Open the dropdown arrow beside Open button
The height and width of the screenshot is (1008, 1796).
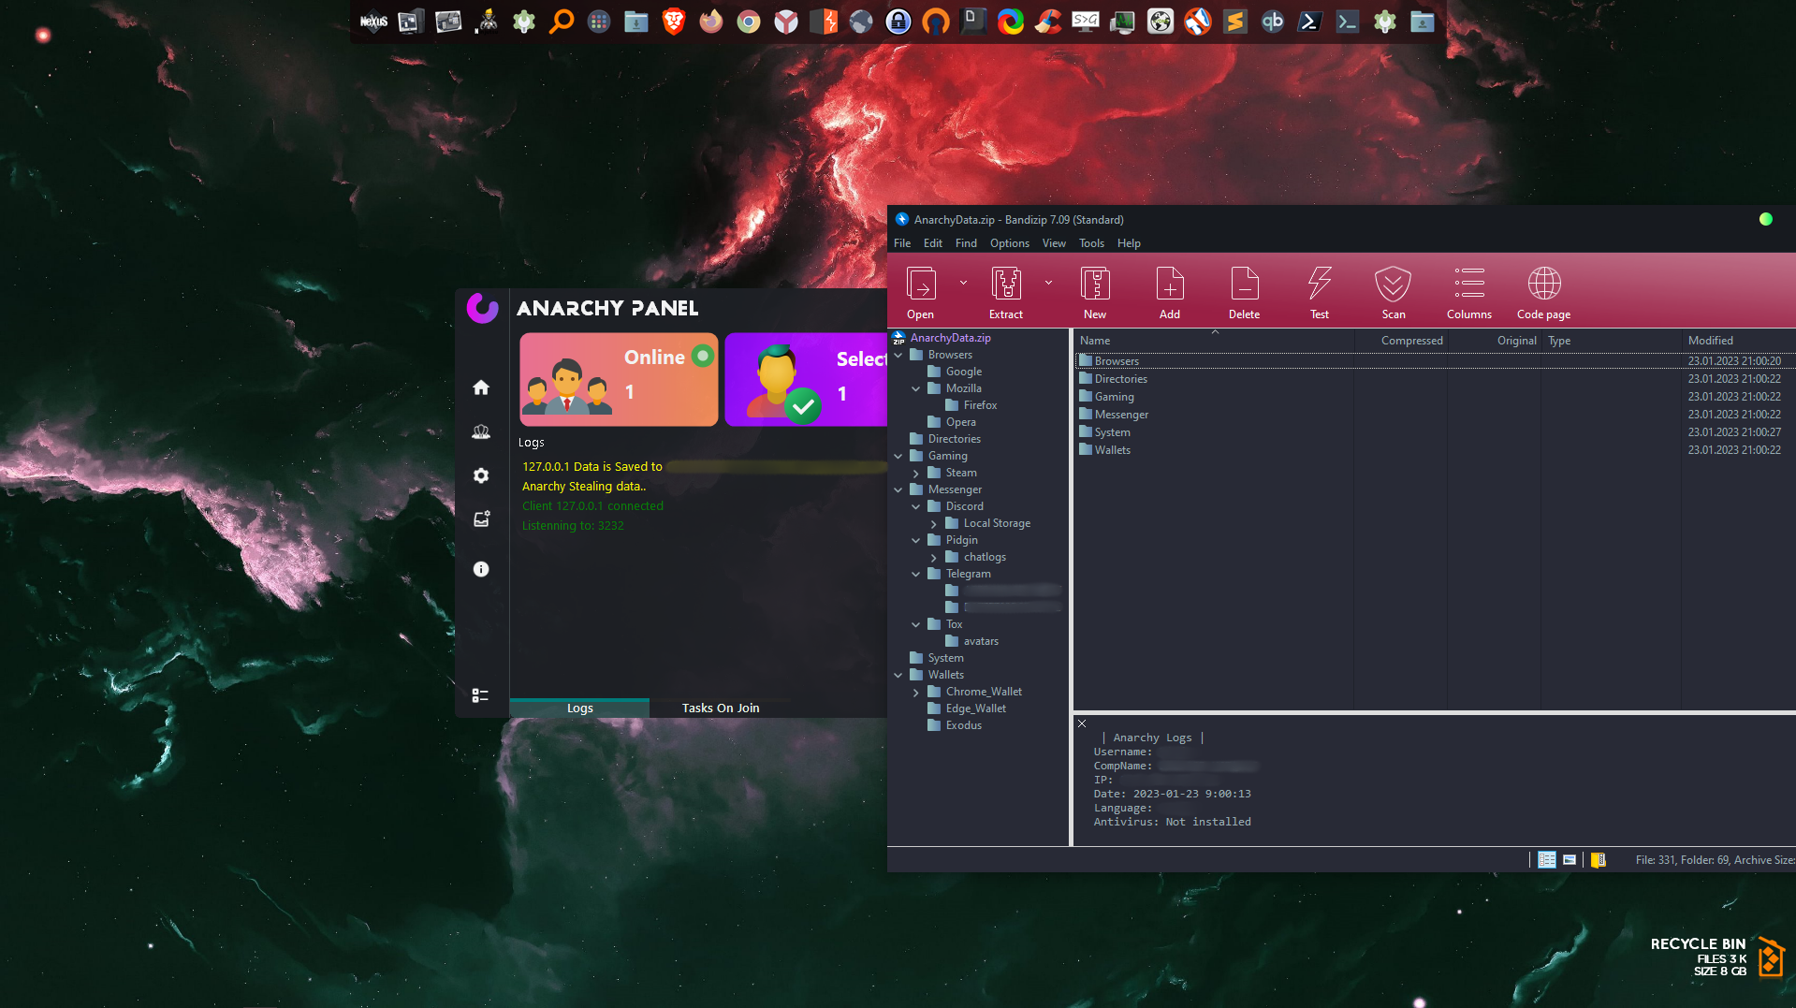tap(963, 282)
